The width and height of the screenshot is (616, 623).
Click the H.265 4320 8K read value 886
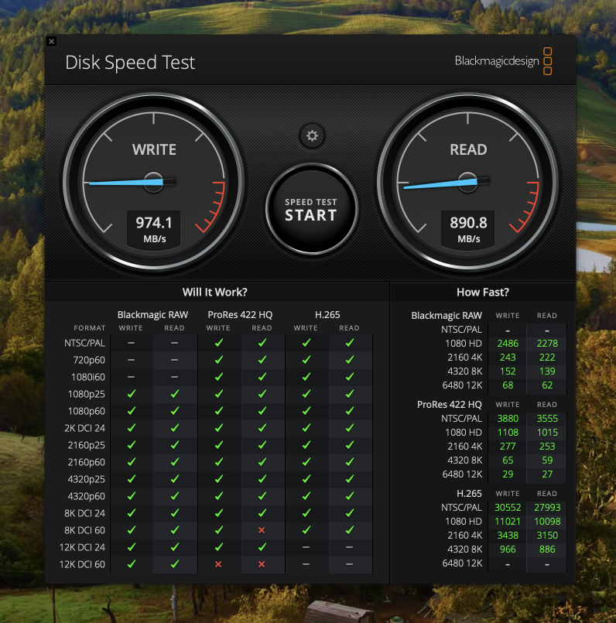[547, 549]
